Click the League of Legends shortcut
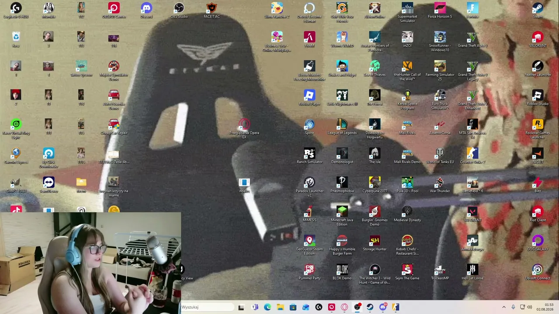This screenshot has width=559, height=314. coord(342,127)
